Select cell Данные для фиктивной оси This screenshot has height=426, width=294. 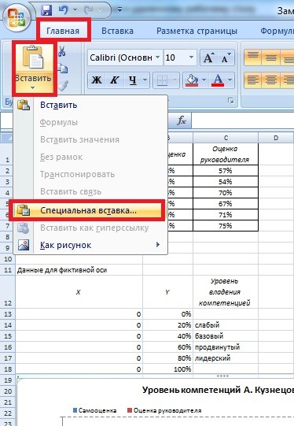(79, 270)
